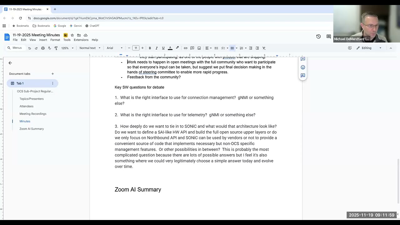Click the Undo arrow in the toolbar
The height and width of the screenshot is (225, 400).
[29, 48]
